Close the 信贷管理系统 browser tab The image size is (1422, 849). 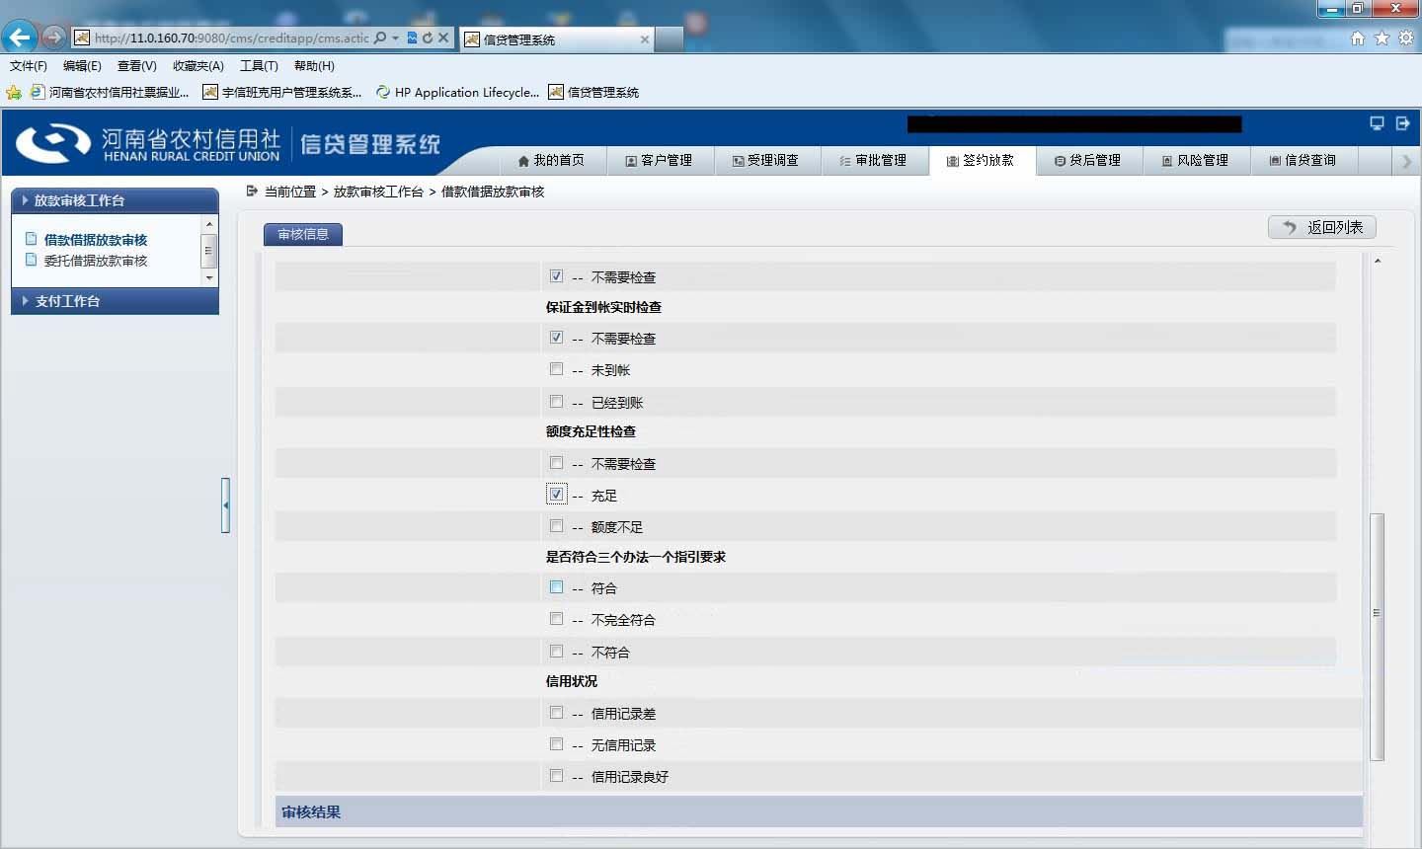645,39
